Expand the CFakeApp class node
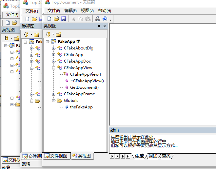The width and height of the screenshot is (216, 169). [53, 55]
